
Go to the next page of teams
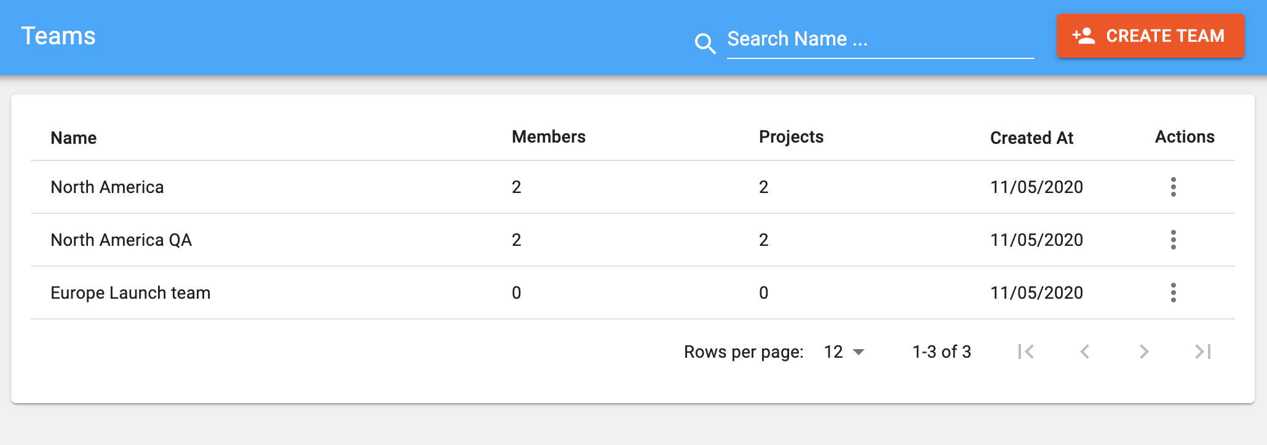(1144, 352)
